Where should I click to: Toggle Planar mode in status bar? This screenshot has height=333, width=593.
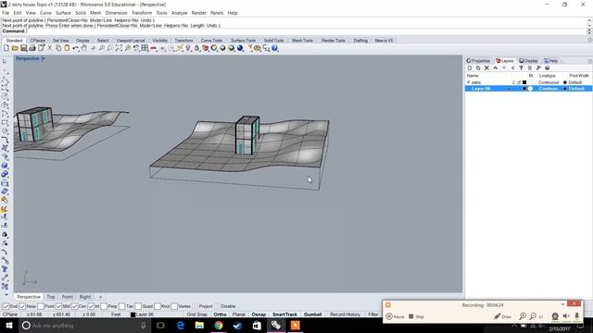click(x=239, y=314)
